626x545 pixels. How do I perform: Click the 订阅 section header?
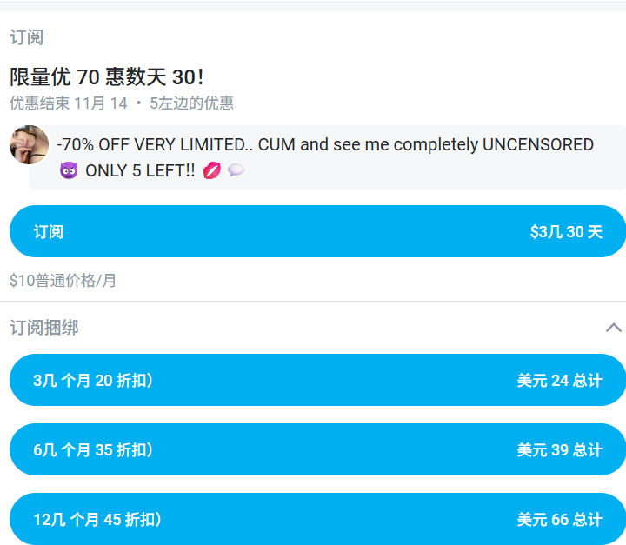(x=26, y=37)
